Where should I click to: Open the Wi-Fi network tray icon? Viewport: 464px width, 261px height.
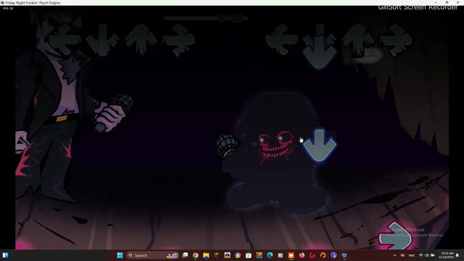point(421,255)
